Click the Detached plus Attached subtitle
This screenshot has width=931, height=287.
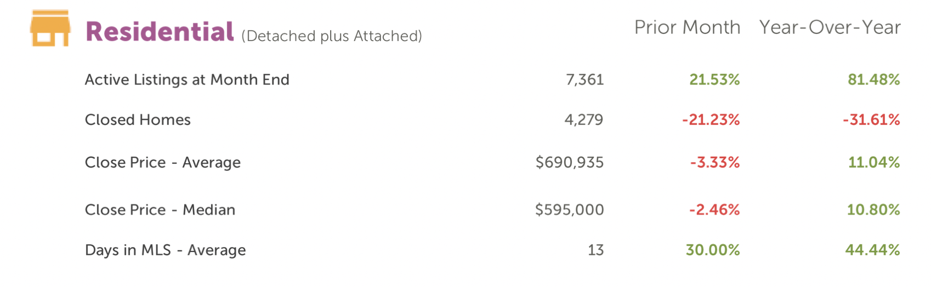[x=332, y=36]
